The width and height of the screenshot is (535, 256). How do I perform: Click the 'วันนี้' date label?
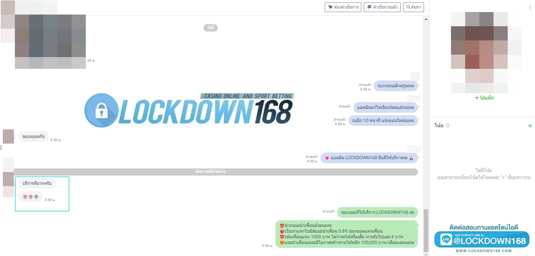coord(210,28)
